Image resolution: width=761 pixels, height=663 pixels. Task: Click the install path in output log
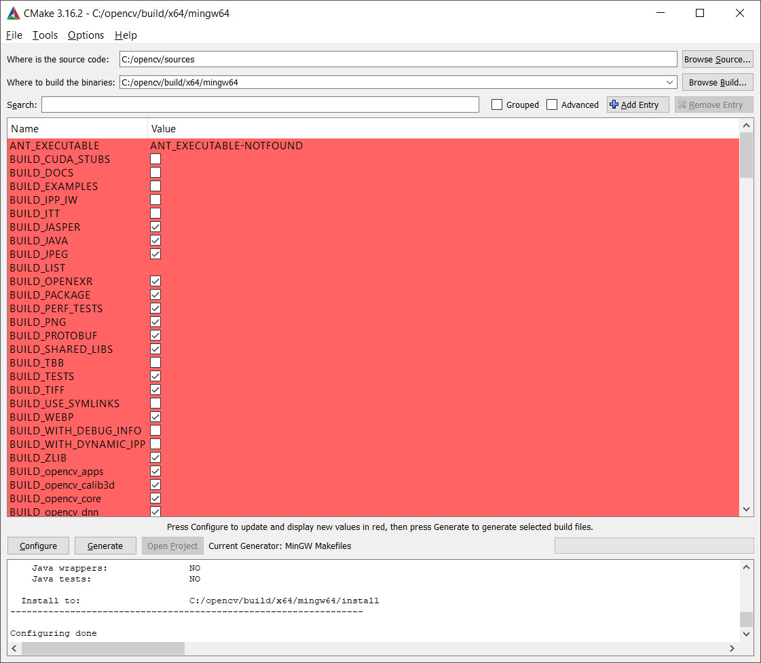[284, 601]
